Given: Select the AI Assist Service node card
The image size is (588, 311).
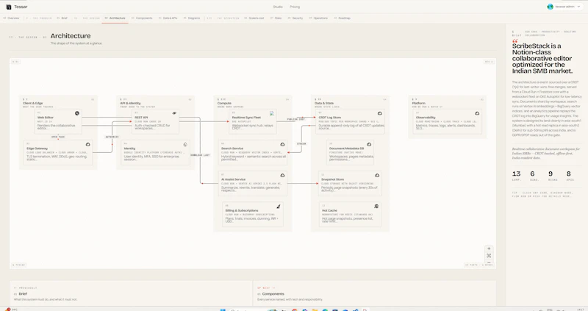Looking at the screenshot, I should click(253, 184).
